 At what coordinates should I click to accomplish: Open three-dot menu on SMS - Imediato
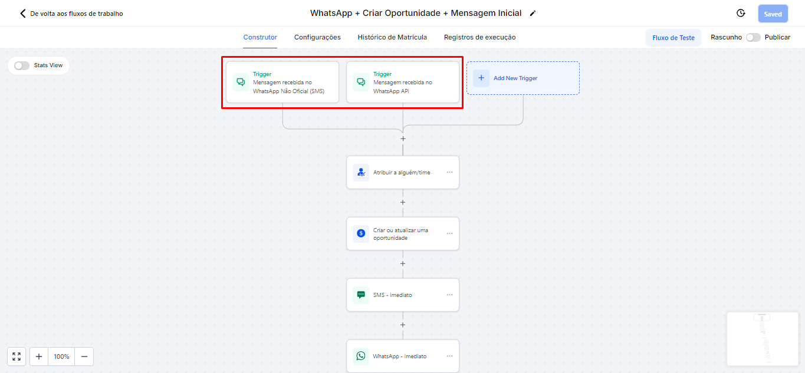click(449, 295)
